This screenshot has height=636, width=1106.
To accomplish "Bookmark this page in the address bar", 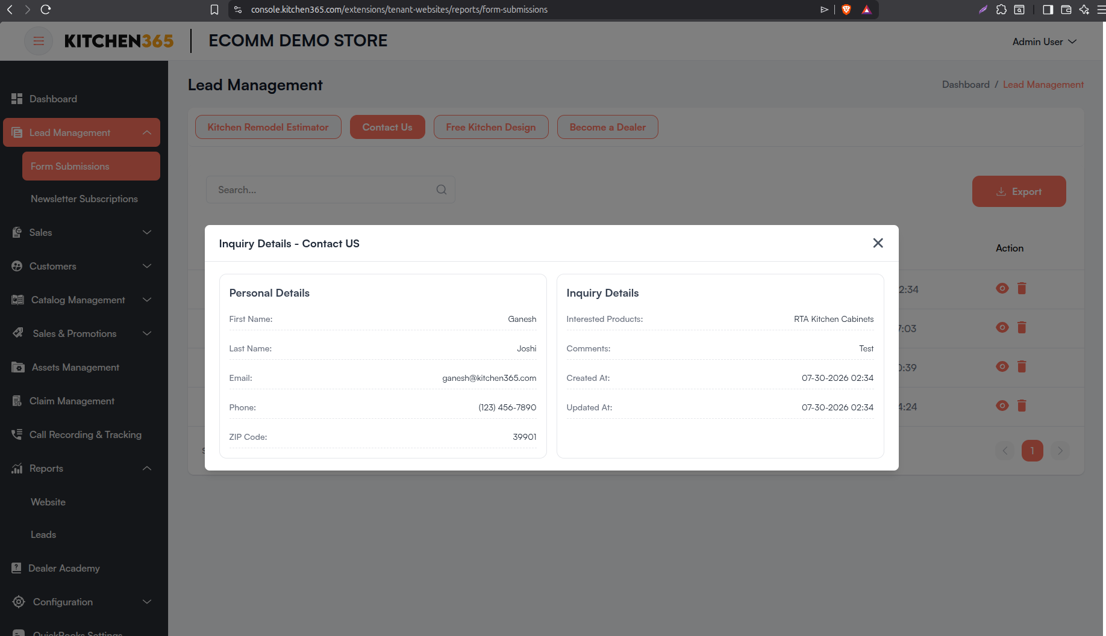I will (214, 10).
